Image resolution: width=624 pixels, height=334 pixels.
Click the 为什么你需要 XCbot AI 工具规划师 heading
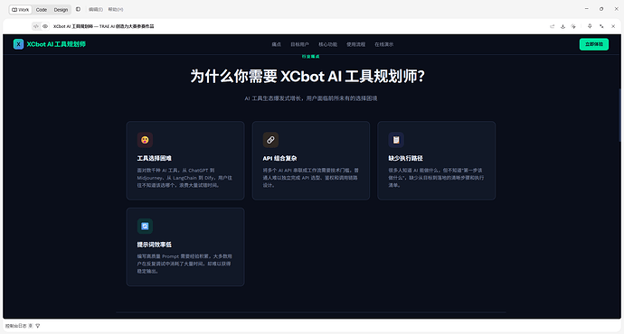click(307, 76)
